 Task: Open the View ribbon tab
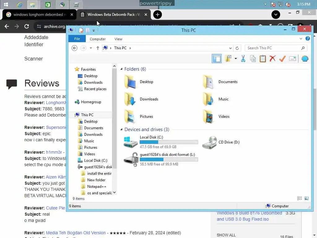[x=118, y=39]
